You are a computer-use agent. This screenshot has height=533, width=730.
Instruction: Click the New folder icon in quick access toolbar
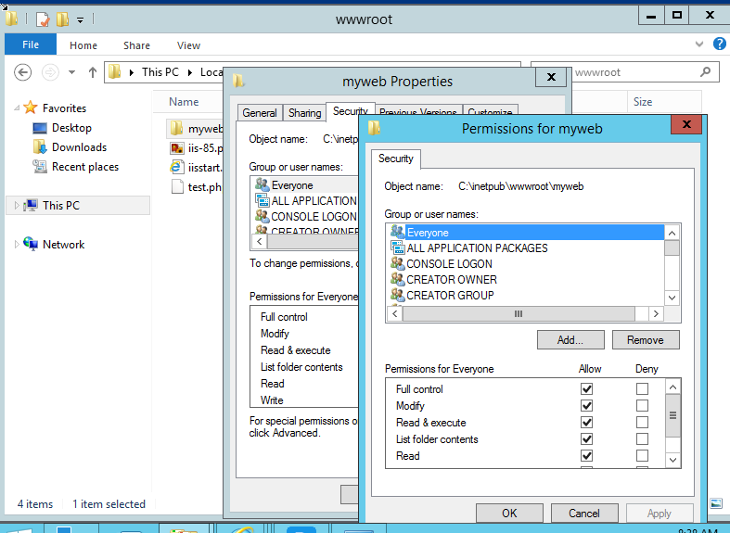(62, 19)
